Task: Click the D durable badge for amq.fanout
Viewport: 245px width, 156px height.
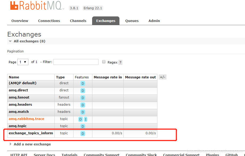Action: coord(83,98)
